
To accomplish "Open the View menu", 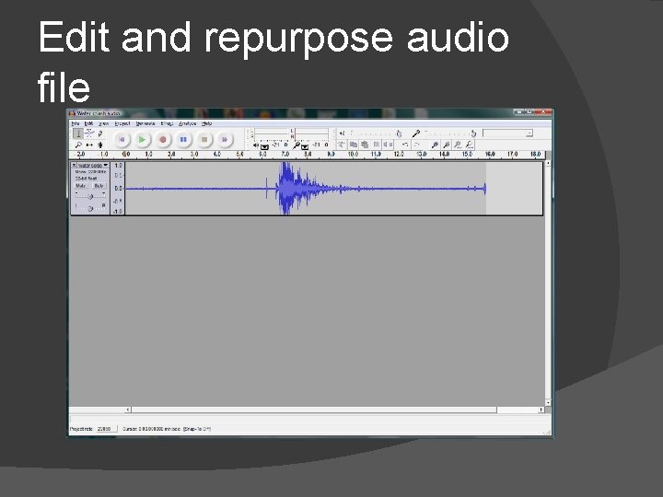I will [x=103, y=123].
